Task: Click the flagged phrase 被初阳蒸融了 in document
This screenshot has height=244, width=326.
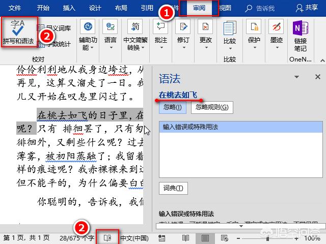Action: pos(75,156)
